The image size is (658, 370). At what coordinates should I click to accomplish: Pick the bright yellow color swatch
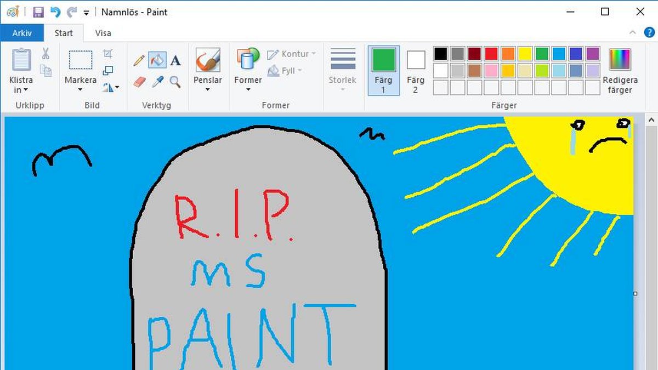click(525, 54)
